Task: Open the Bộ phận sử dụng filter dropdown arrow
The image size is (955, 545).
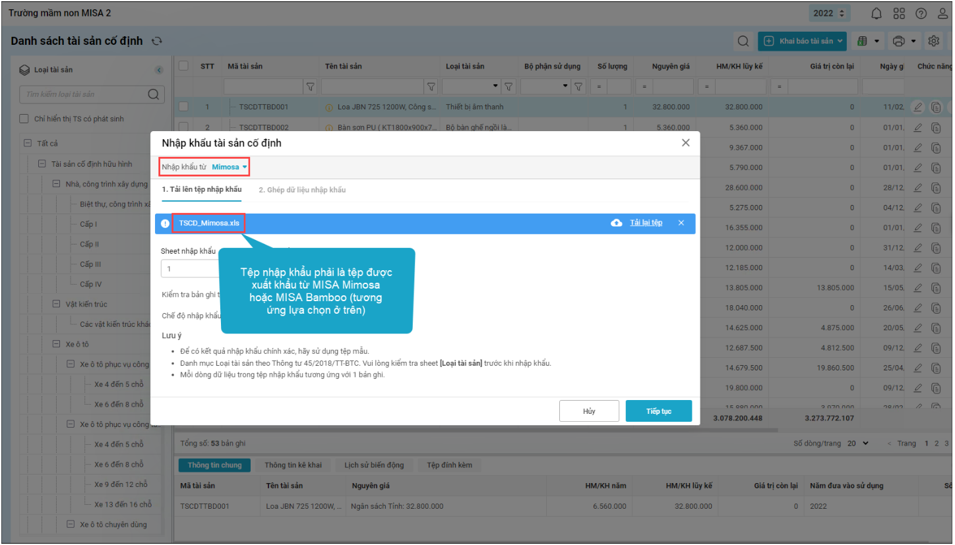Action: coord(566,86)
